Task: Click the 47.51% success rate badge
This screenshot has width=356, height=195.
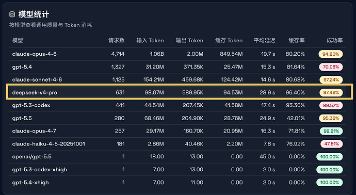Action: [x=331, y=144]
